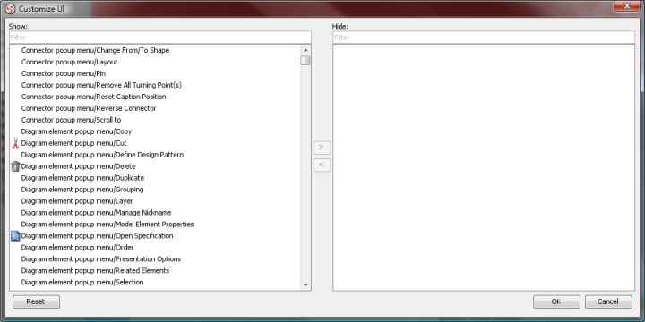
Task: Select Diagram element popup menu/Layer
Action: pos(77,201)
